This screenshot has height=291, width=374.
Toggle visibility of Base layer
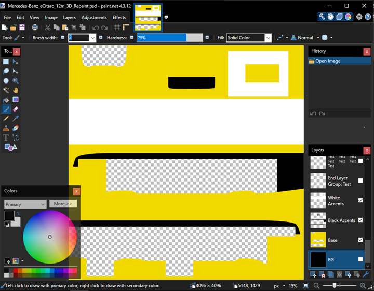pyautogui.click(x=360, y=240)
